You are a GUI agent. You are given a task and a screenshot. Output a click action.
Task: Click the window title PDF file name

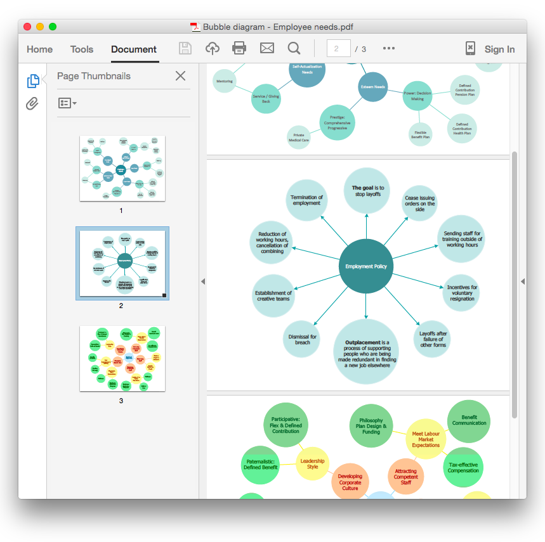tap(278, 27)
